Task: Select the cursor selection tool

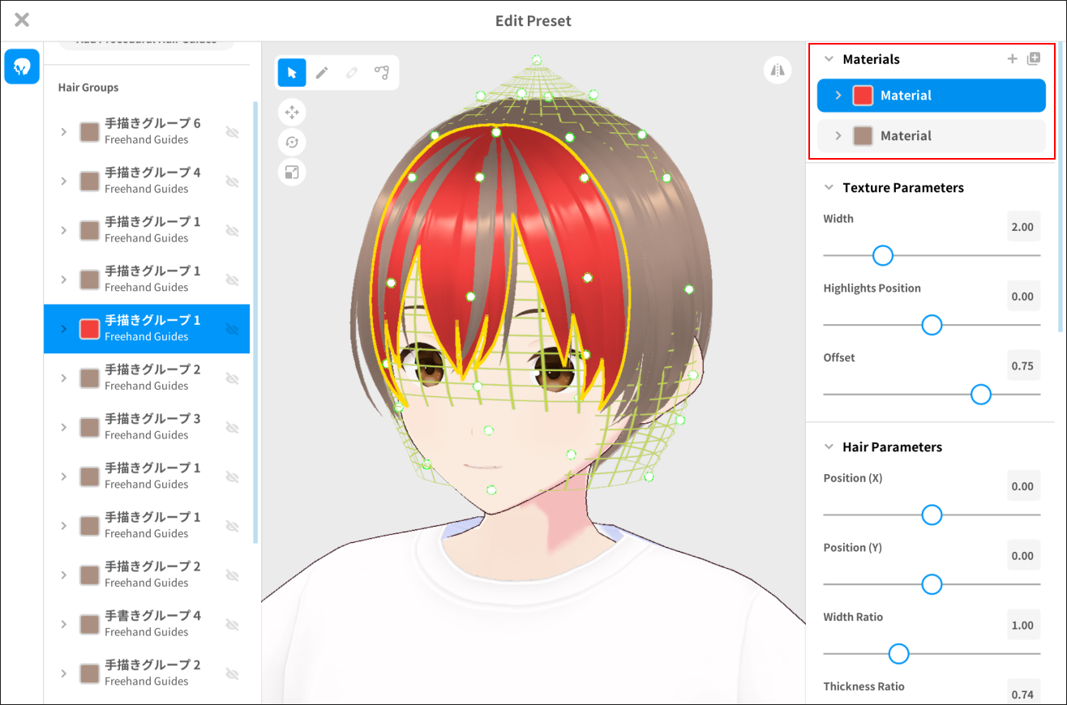Action: pos(292,73)
